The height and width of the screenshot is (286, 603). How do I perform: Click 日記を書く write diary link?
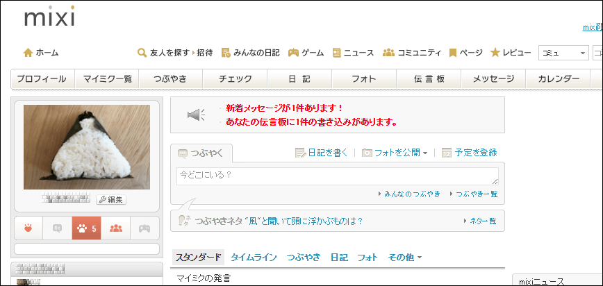[x=328, y=153]
